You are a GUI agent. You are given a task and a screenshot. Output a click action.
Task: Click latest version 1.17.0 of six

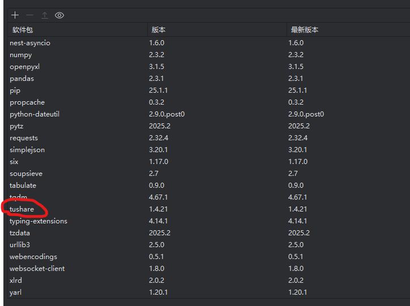[x=298, y=162]
